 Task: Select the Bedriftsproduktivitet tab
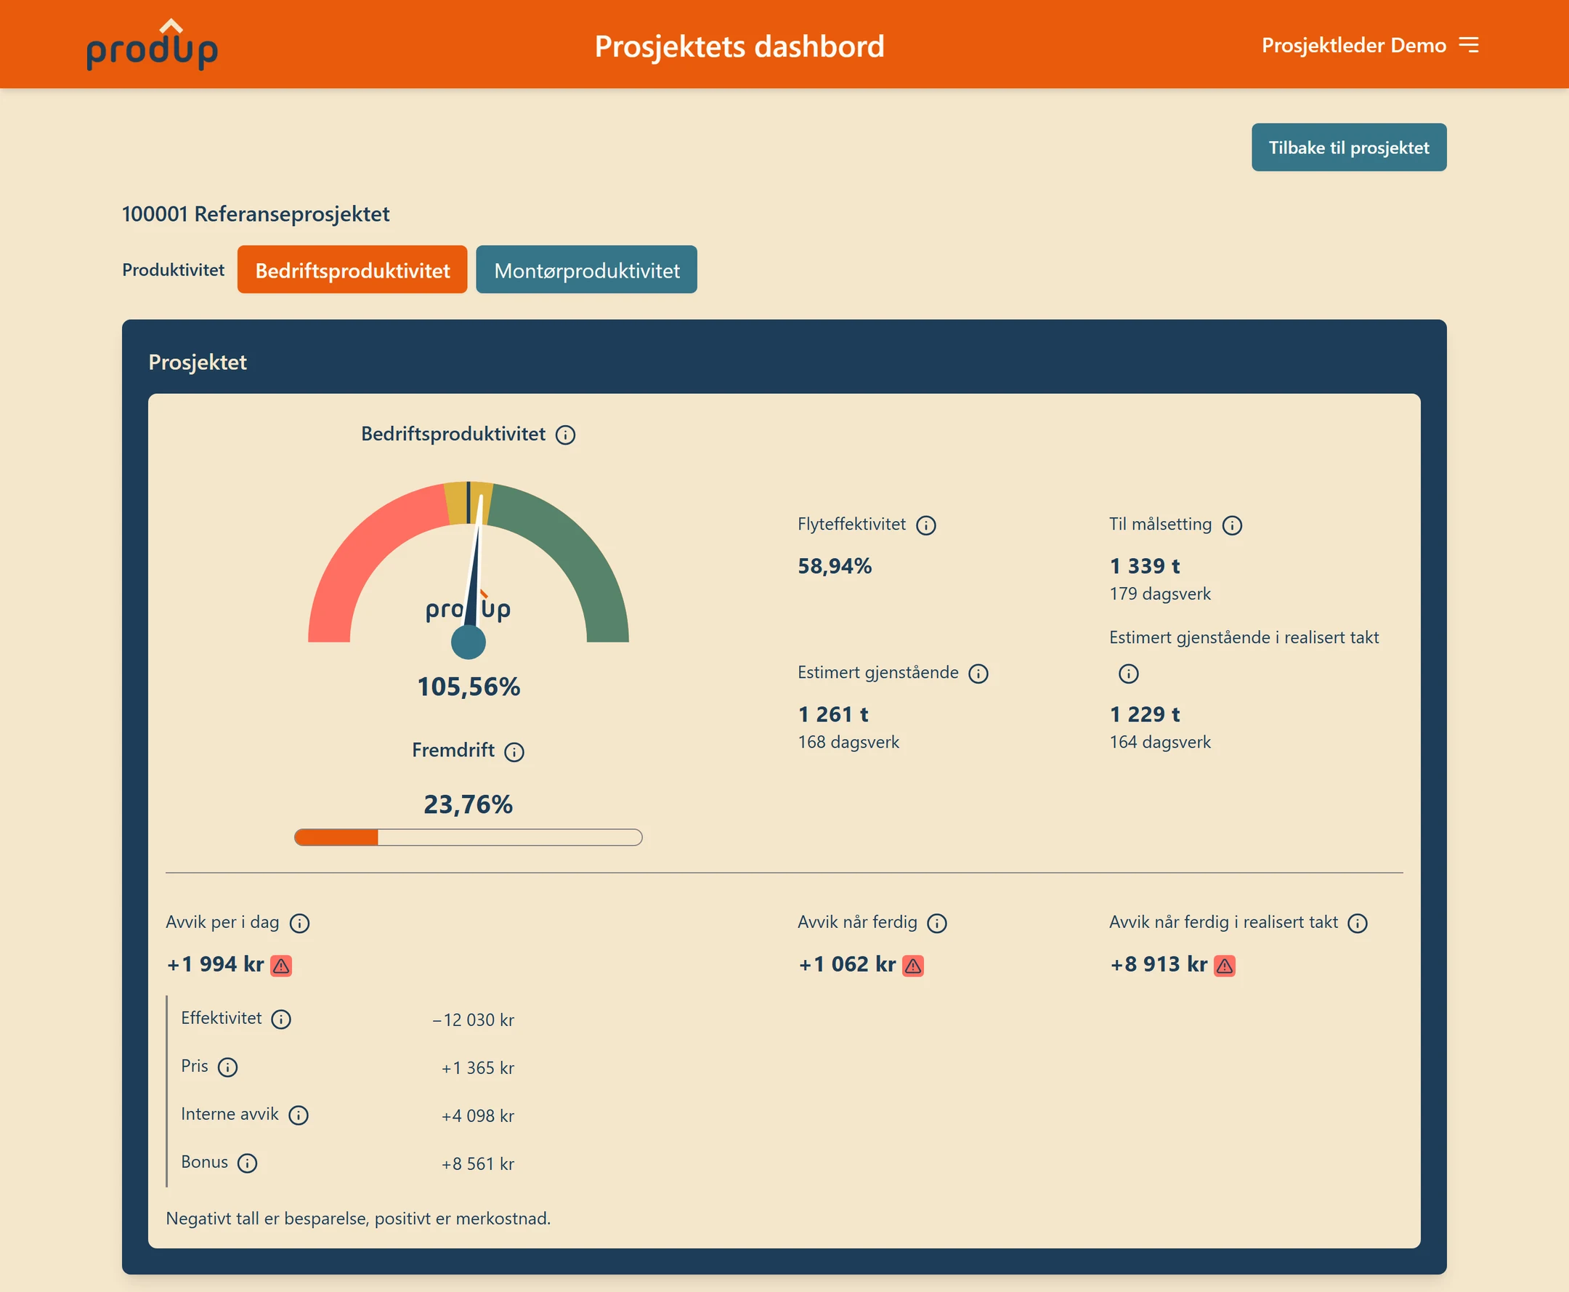click(352, 270)
